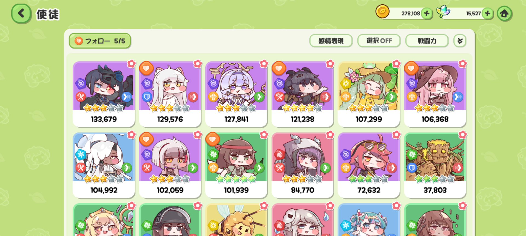Image resolution: width=526 pixels, height=236 pixels.
Task: Tap the butterfly gem currency icon
Action: tap(443, 11)
